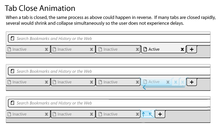Click search field in bottom mockup
222x130 pixels.
pyautogui.click(x=109, y=103)
